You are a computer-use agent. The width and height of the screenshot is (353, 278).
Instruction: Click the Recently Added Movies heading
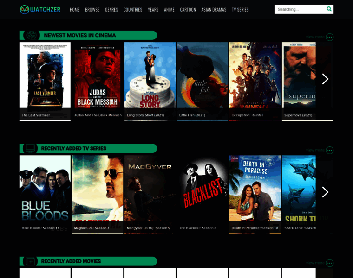(71, 261)
